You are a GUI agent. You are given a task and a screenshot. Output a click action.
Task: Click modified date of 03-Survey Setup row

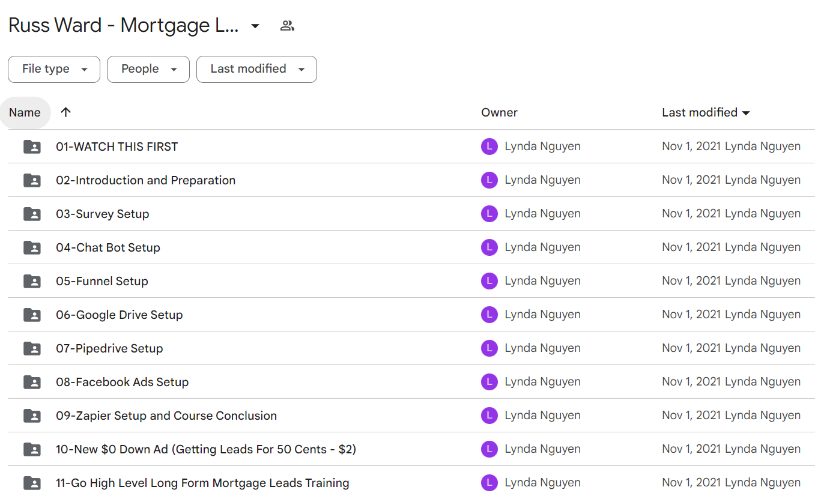click(x=731, y=214)
